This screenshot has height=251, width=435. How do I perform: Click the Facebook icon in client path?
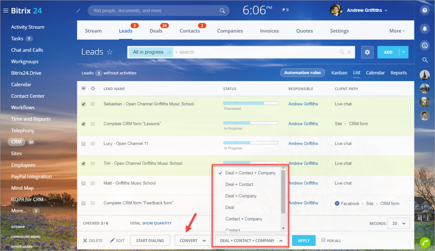[x=337, y=203]
